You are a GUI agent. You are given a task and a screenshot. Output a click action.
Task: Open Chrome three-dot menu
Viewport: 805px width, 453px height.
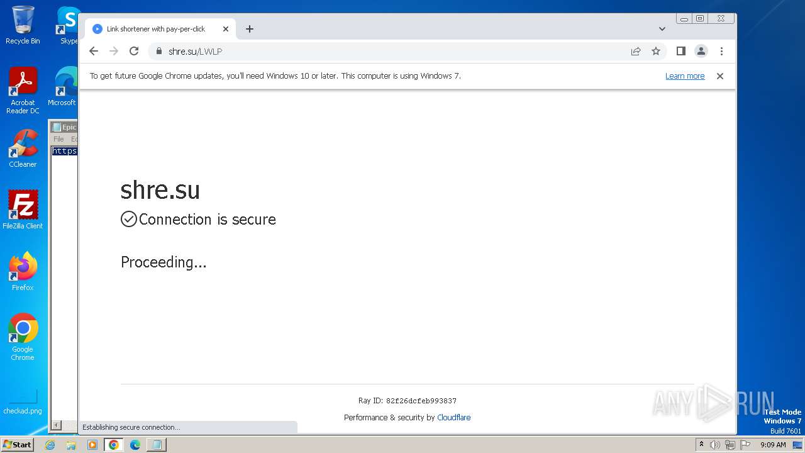pos(721,52)
